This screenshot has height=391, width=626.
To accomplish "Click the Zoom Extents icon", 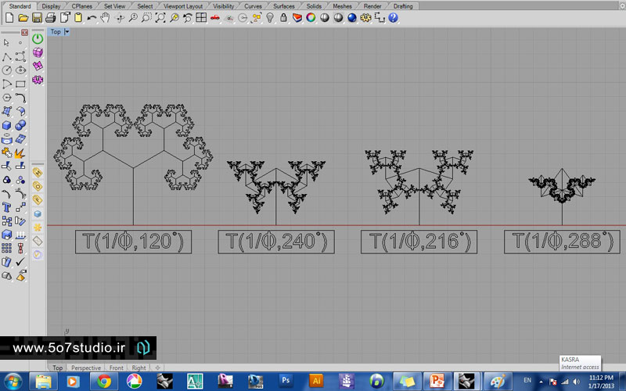I will coord(160,17).
